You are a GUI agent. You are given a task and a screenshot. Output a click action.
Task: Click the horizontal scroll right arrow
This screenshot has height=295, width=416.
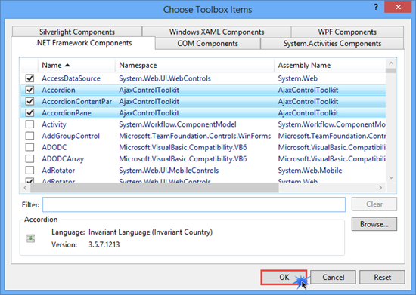pyautogui.click(x=380, y=188)
